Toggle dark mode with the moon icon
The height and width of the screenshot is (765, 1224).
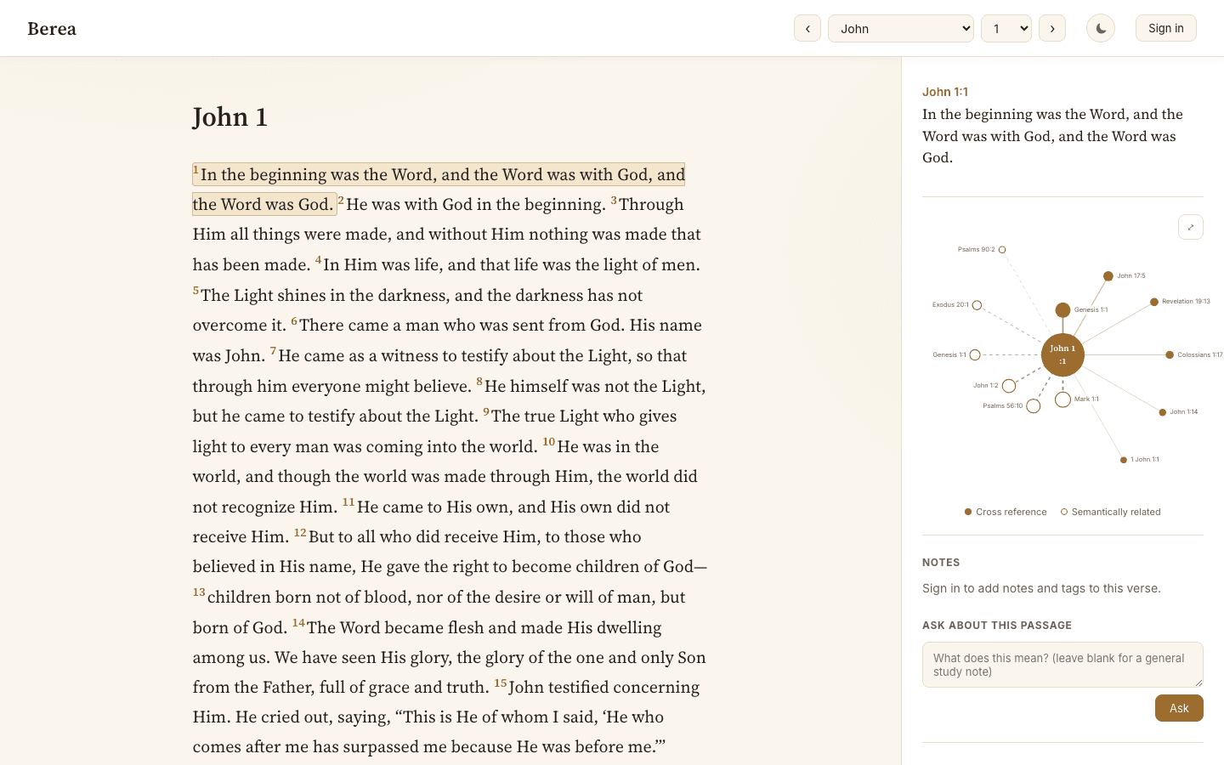pos(1101,28)
